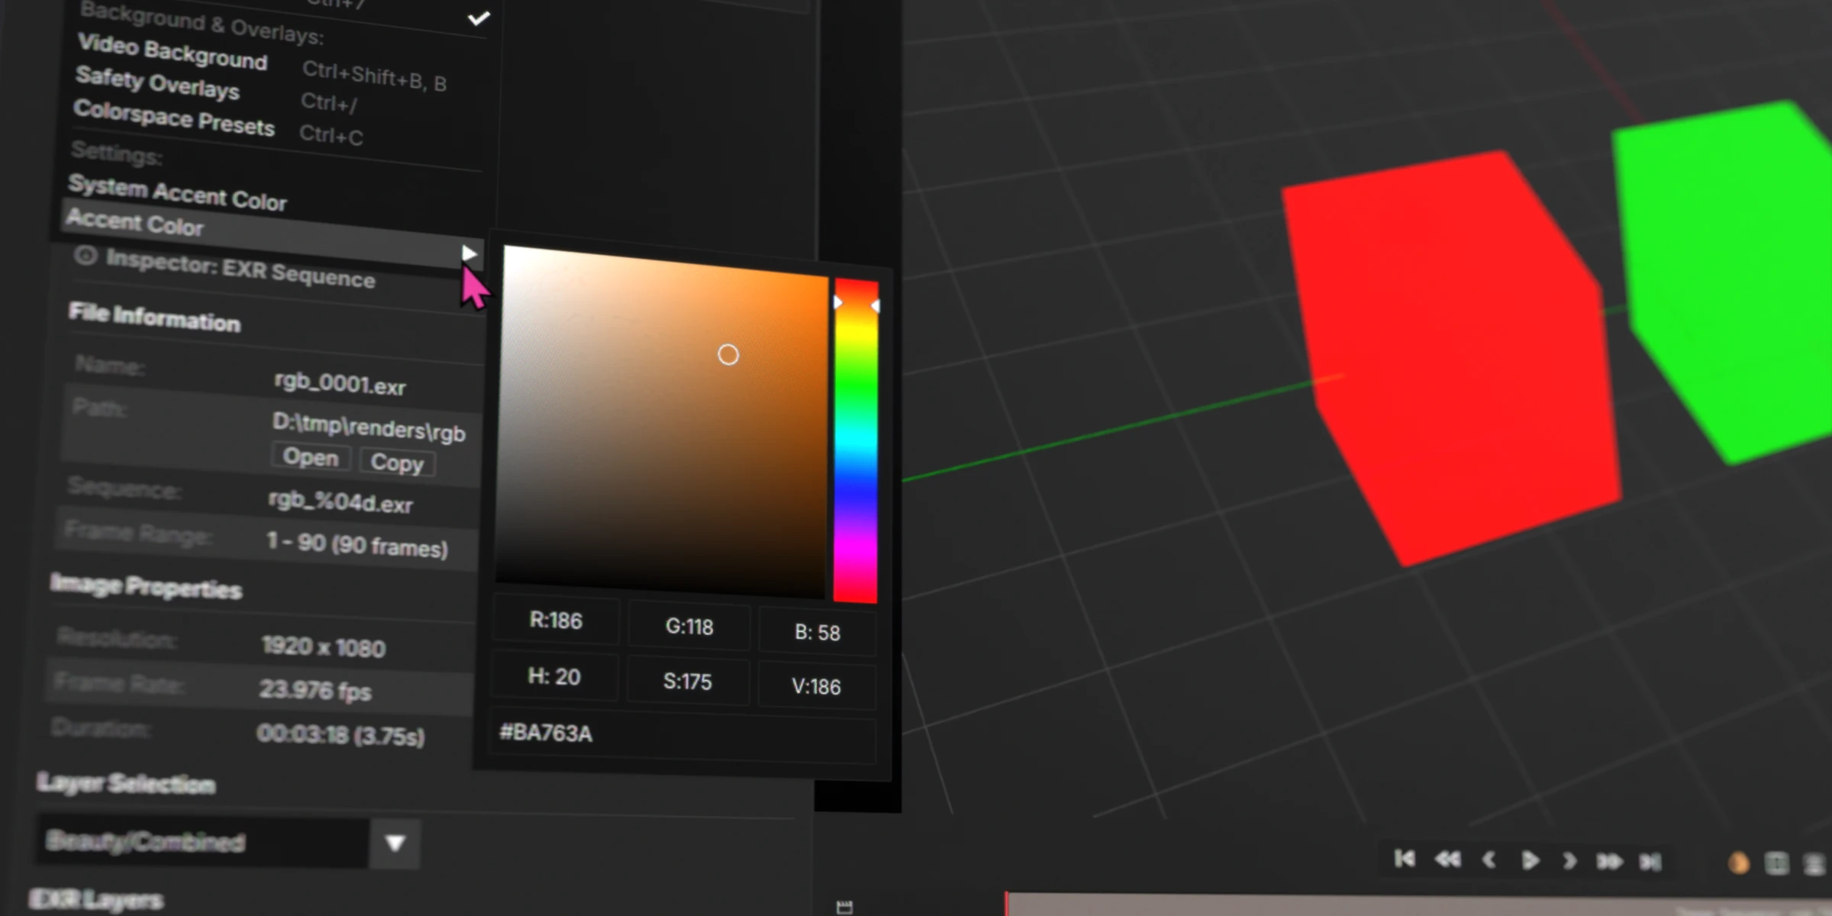Image resolution: width=1832 pixels, height=916 pixels.
Task: Click the Inspector target icon beside EXR Sequence
Action: tap(86, 256)
